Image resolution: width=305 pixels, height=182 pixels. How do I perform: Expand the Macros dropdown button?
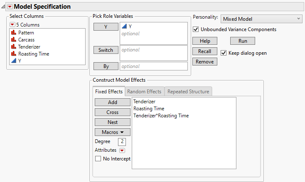112,132
